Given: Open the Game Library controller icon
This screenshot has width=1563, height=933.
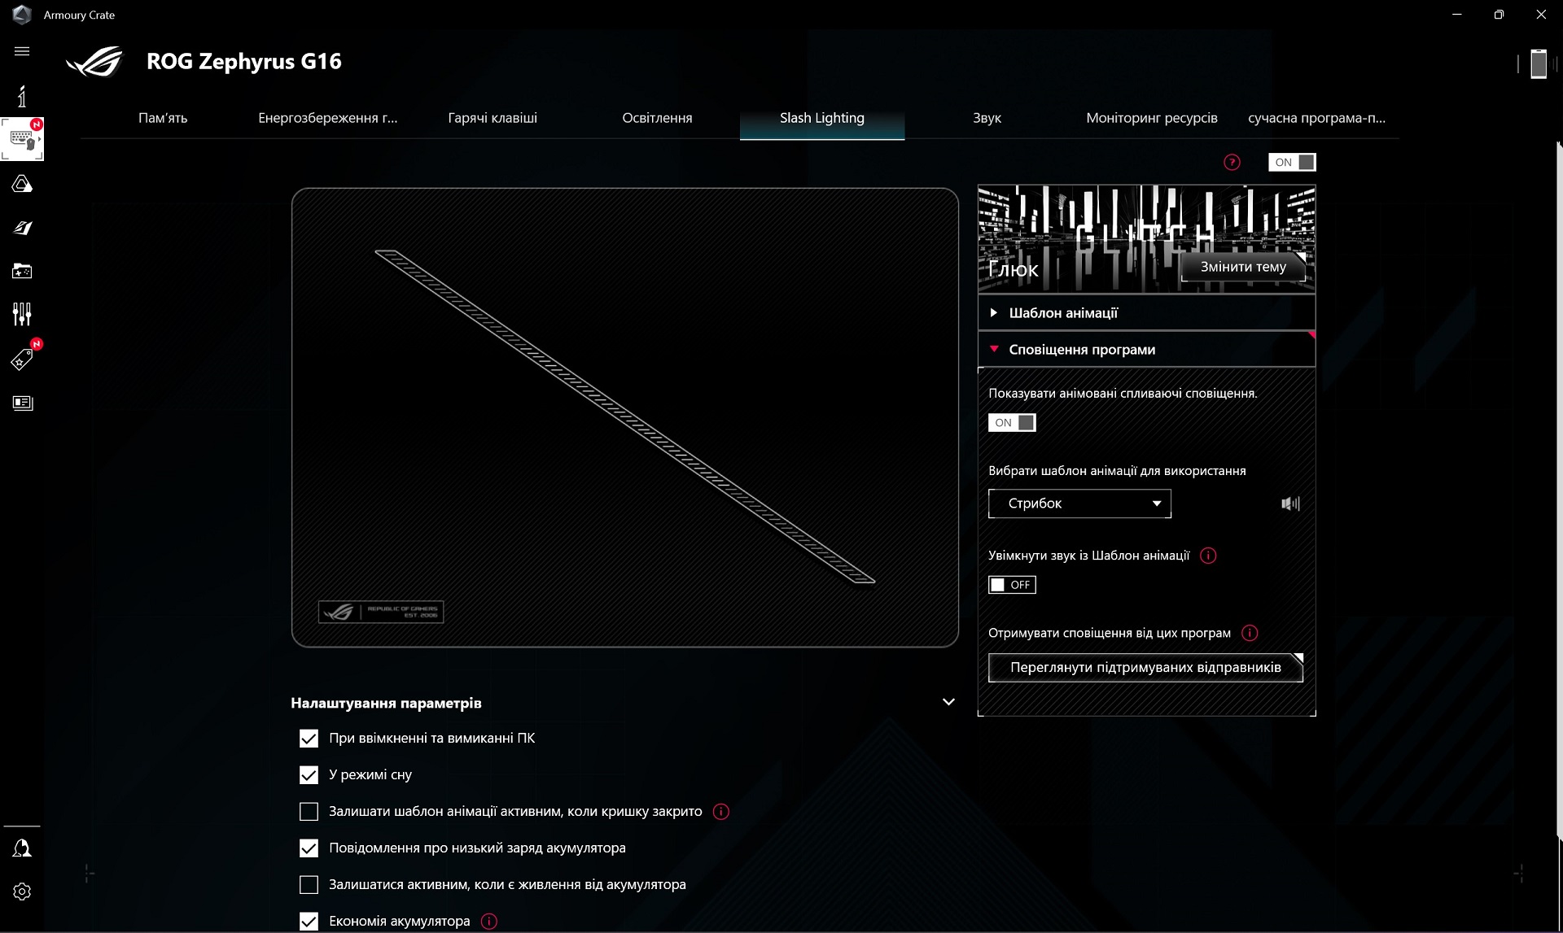Looking at the screenshot, I should (22, 271).
